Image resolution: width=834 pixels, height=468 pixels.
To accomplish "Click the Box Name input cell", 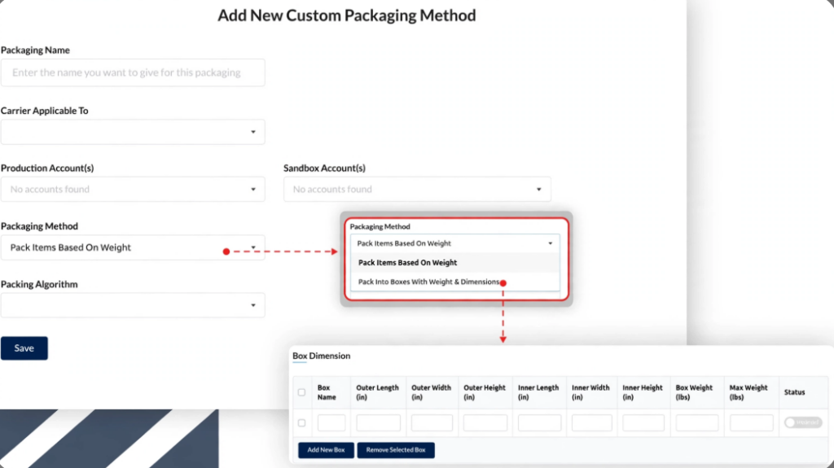I will [x=331, y=422].
